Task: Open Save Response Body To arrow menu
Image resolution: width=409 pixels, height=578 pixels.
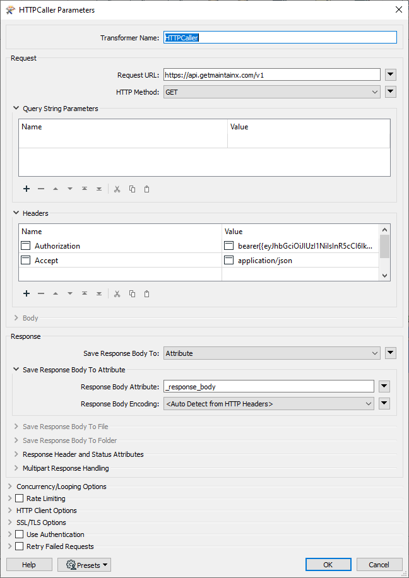Action: [x=391, y=353]
